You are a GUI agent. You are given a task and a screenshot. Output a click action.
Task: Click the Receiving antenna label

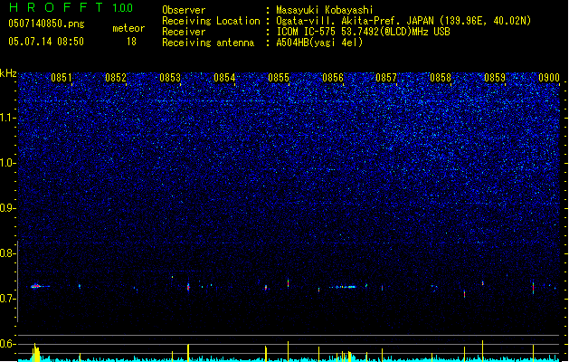(x=208, y=43)
